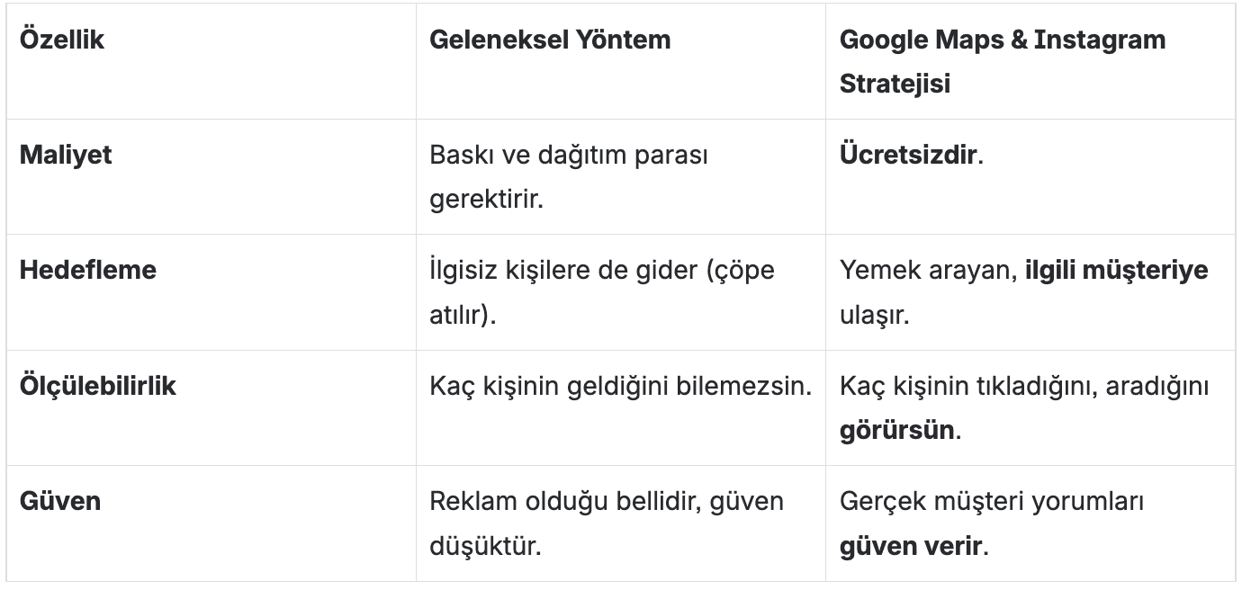This screenshot has height=590, width=1242.
Task: Click the "Hedefleme" row label
Action: (x=88, y=271)
